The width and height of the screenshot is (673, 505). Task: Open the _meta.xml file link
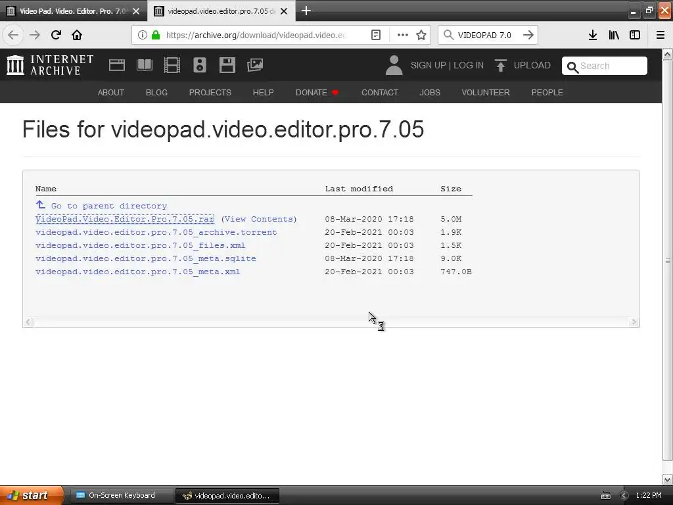point(138,272)
